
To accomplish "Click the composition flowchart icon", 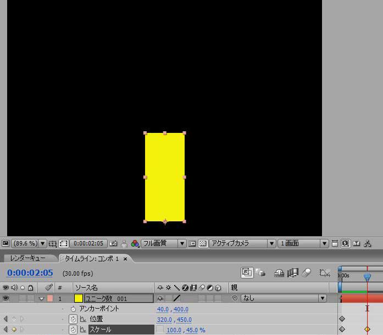I will tap(368, 243).
